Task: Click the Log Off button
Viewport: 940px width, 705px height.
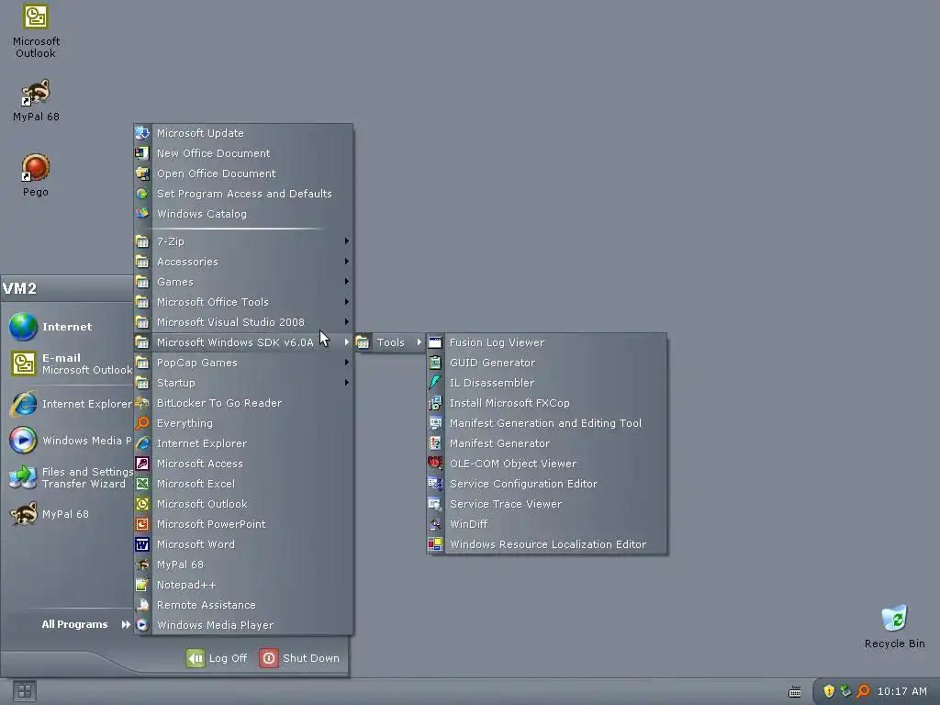Action: [217, 658]
